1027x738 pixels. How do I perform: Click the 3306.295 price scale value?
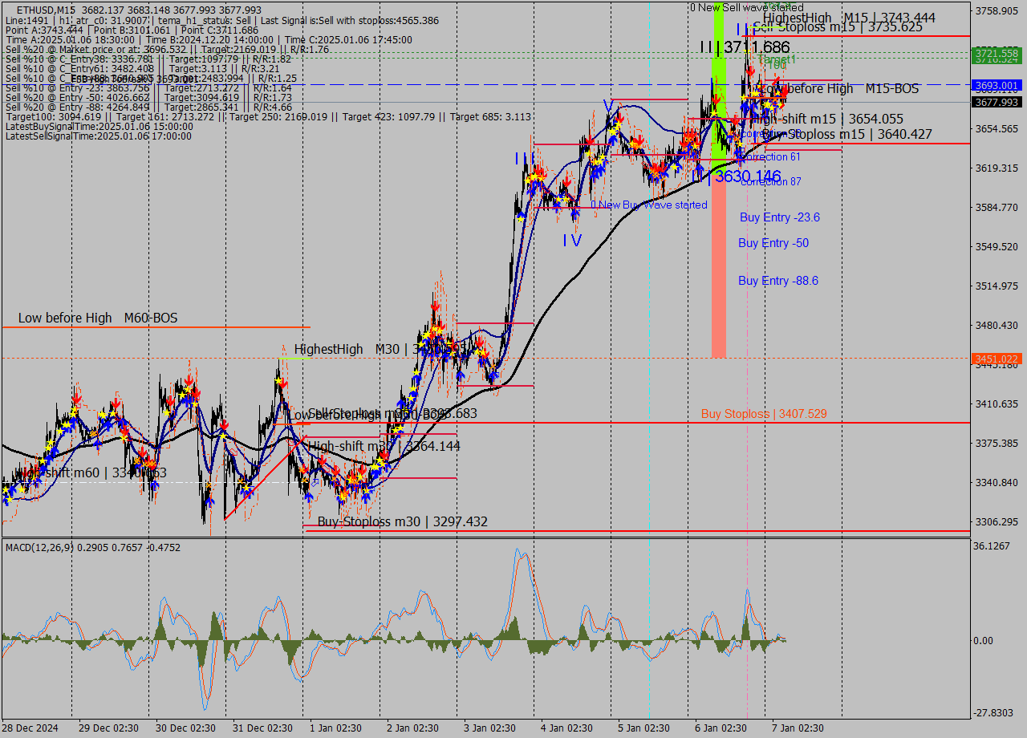coord(995,522)
